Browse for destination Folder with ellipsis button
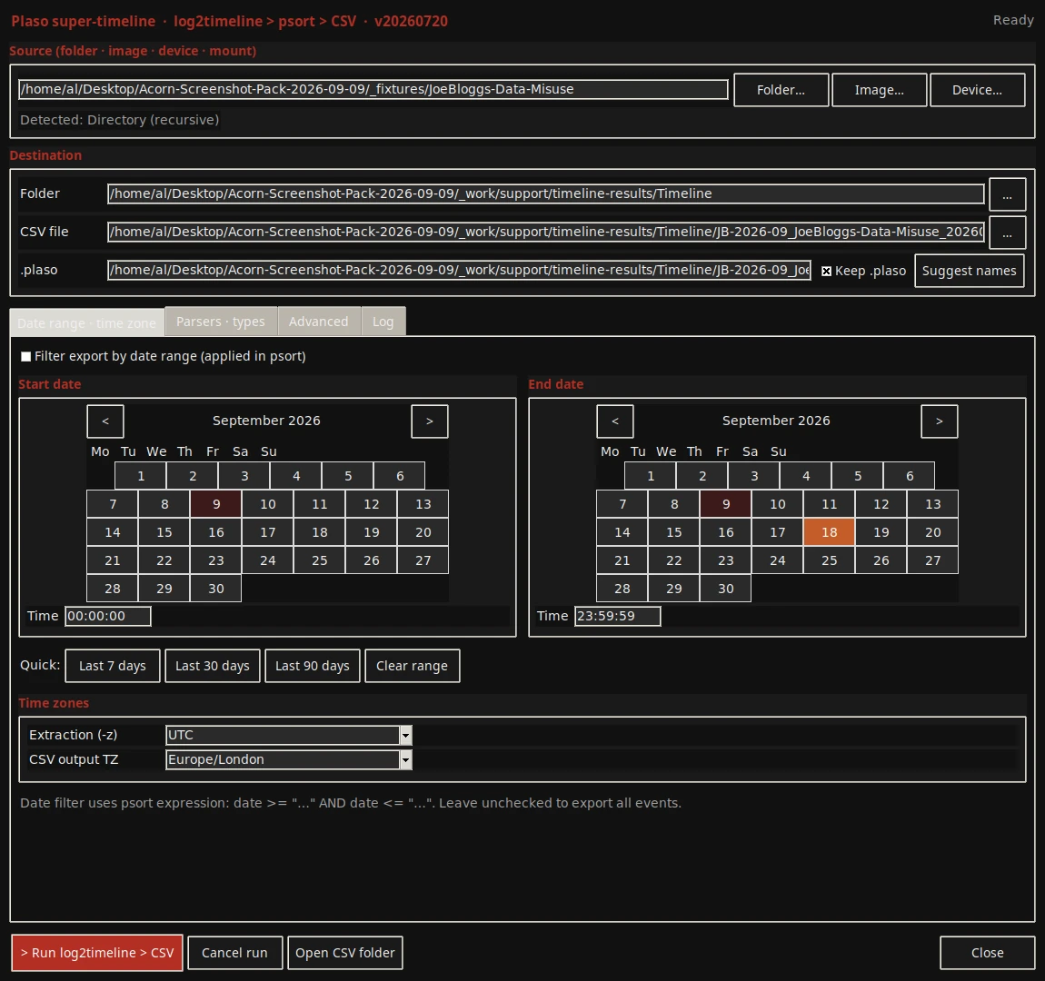The height and width of the screenshot is (981, 1045). (x=1007, y=195)
